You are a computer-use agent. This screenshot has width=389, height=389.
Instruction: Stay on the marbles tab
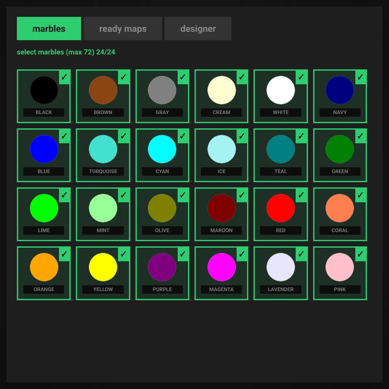[x=49, y=29]
